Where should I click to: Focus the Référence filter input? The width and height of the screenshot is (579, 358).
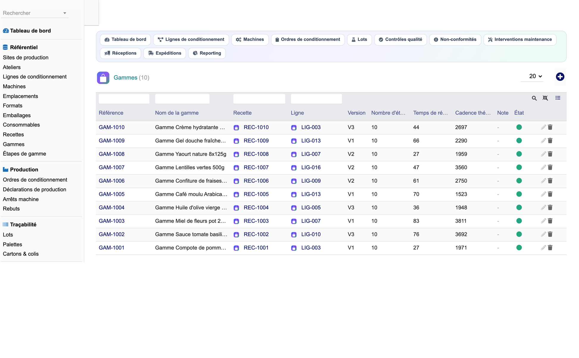[x=124, y=99]
